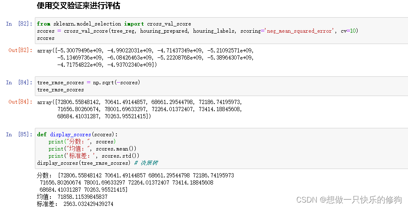The width and height of the screenshot is (408, 208).
Task: Click 'cross_val_score' in the import line
Action: tap(169, 24)
